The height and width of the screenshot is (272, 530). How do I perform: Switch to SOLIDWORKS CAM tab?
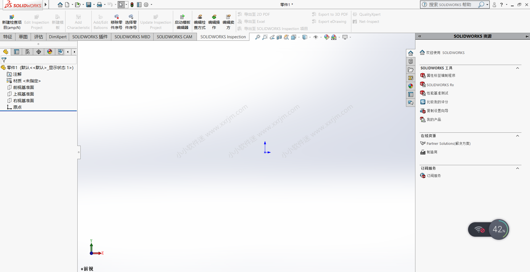point(175,37)
